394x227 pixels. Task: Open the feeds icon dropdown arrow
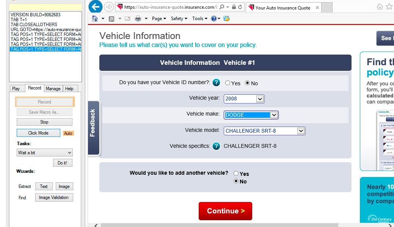(x=120, y=19)
